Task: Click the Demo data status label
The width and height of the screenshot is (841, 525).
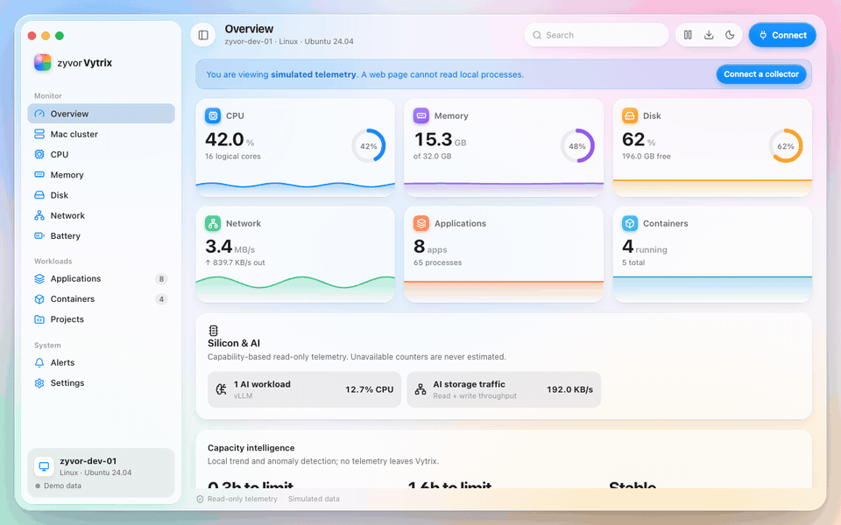Action: tap(63, 486)
